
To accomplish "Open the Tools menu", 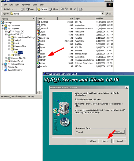I will click(35, 5).
